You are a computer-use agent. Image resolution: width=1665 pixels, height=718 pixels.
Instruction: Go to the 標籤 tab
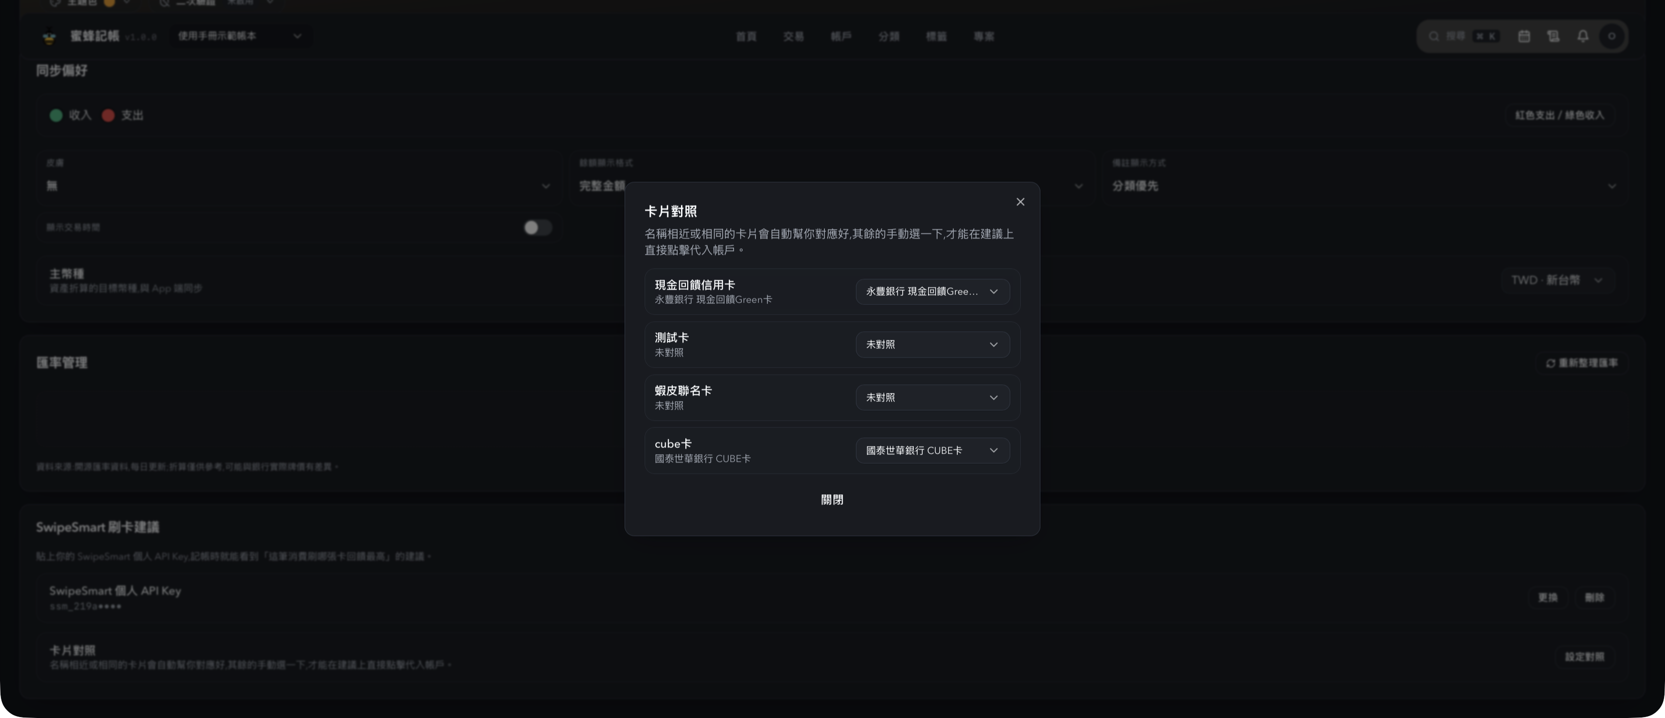tap(936, 36)
